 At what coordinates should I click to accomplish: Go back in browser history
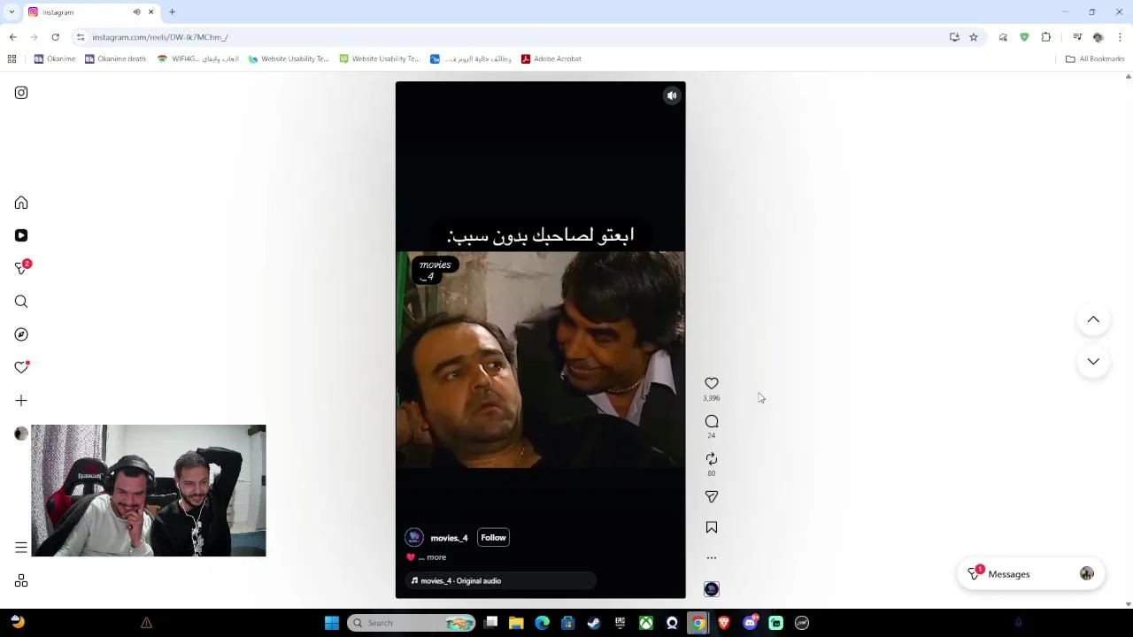[x=12, y=37]
